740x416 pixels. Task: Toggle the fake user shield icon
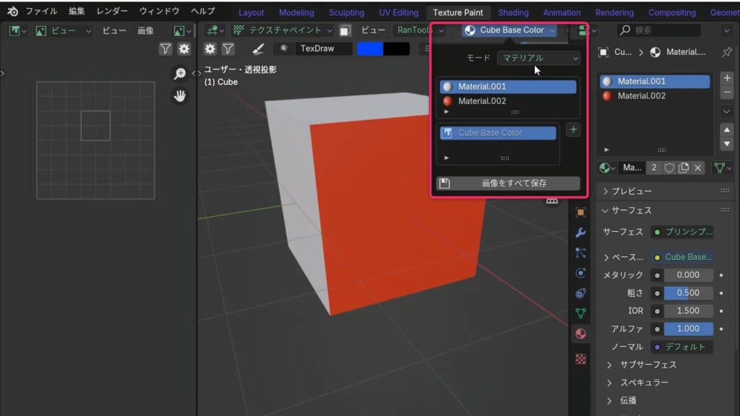(x=668, y=168)
